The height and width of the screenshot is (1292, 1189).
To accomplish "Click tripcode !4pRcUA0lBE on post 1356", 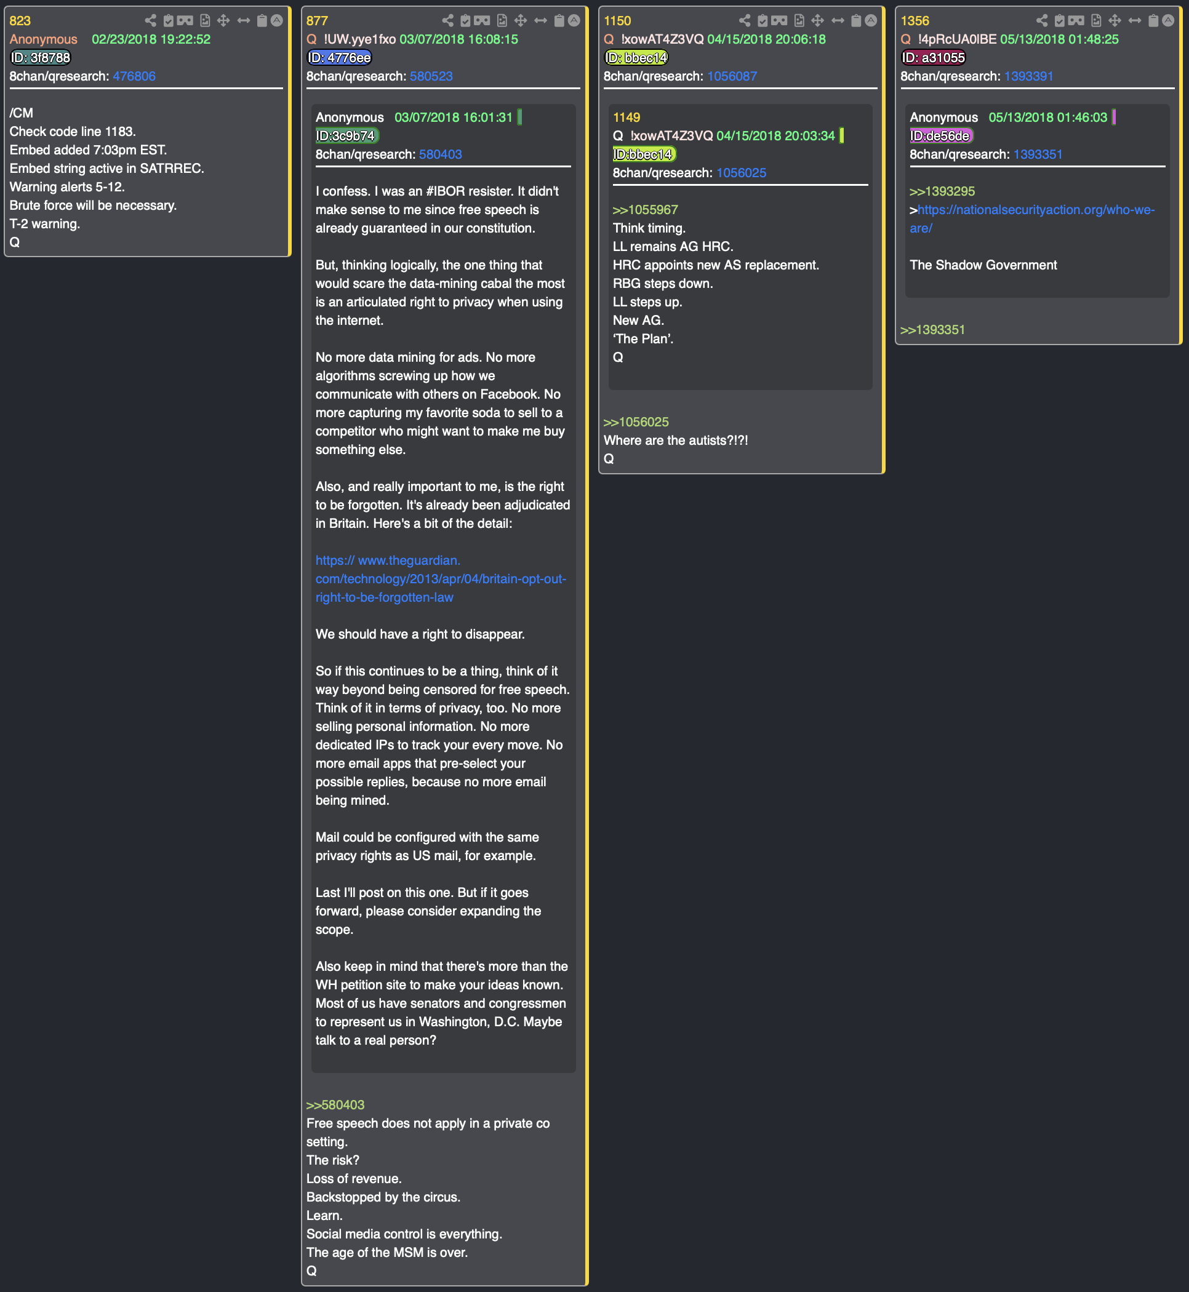I will [x=957, y=39].
